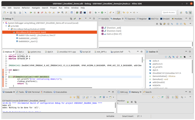Open the Outline view menu dropdown arrow
The height and width of the screenshot is (120, 195).
pyautogui.click(x=190, y=57)
